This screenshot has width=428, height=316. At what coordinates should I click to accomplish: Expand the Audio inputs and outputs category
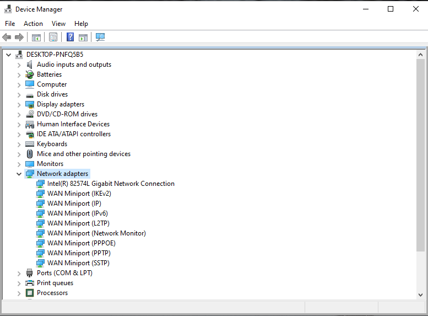pos(19,65)
